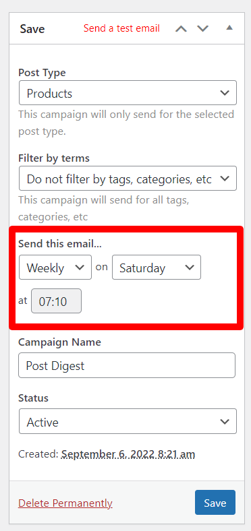The image size is (251, 531).
Task: Click the Save panel heading
Action: [32, 29]
